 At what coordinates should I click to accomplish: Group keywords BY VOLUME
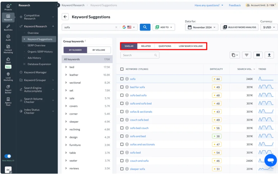tap(99, 50)
